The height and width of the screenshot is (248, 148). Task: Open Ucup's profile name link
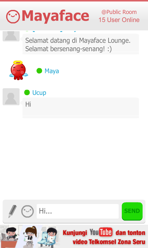pyautogui.click(x=39, y=93)
